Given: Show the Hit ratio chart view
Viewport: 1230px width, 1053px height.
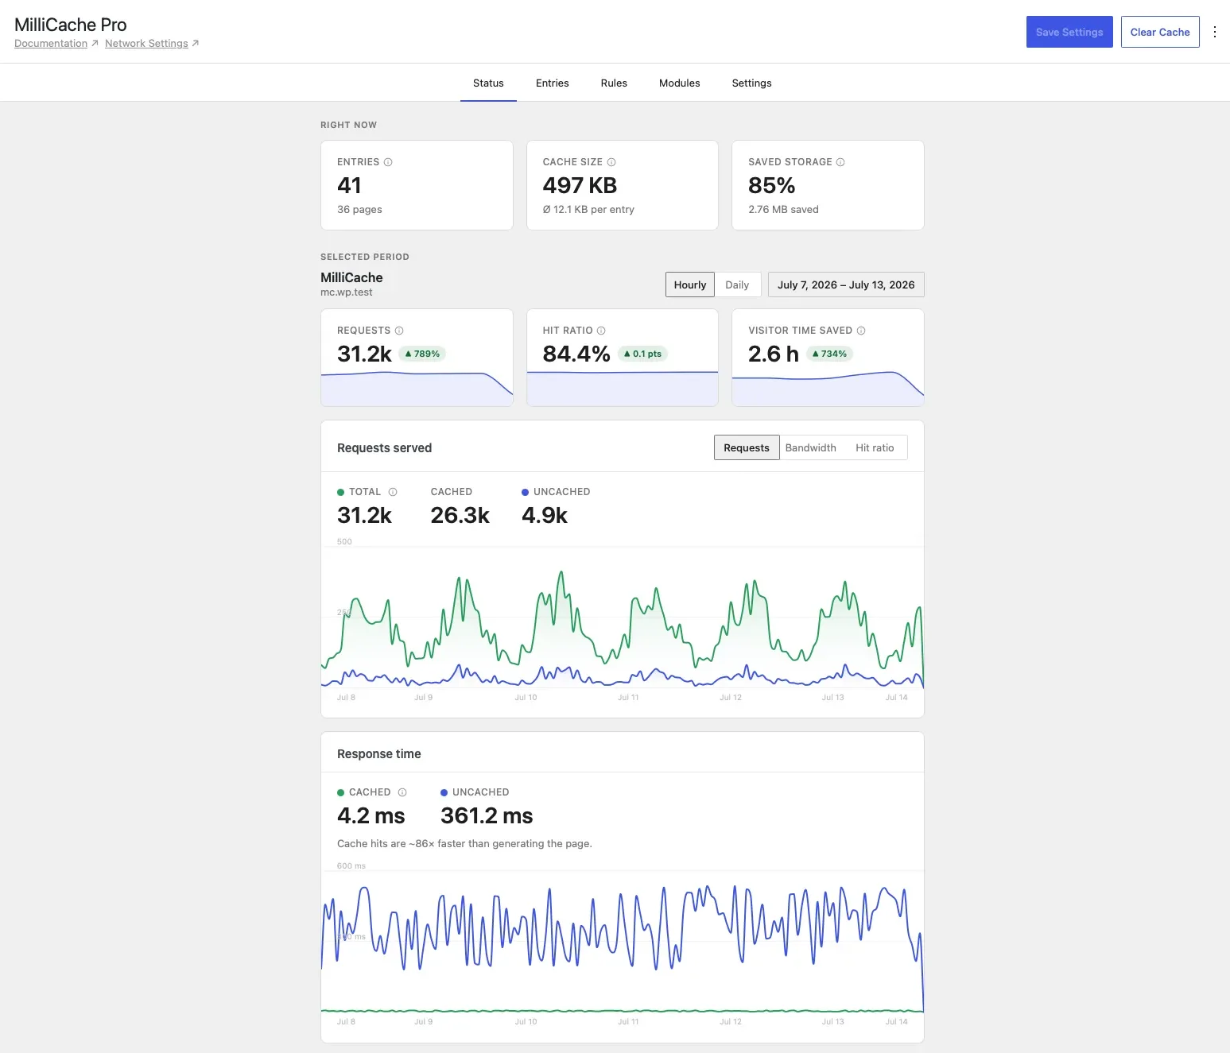Looking at the screenshot, I should click(x=875, y=447).
